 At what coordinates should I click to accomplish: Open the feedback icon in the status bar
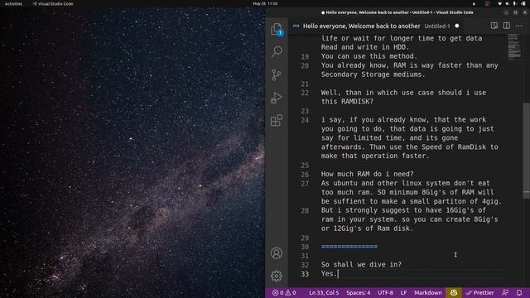[505, 293]
